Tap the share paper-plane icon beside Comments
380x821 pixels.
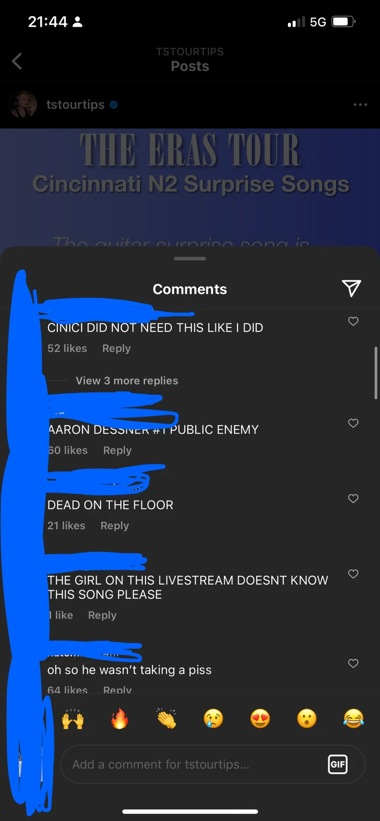[351, 288]
